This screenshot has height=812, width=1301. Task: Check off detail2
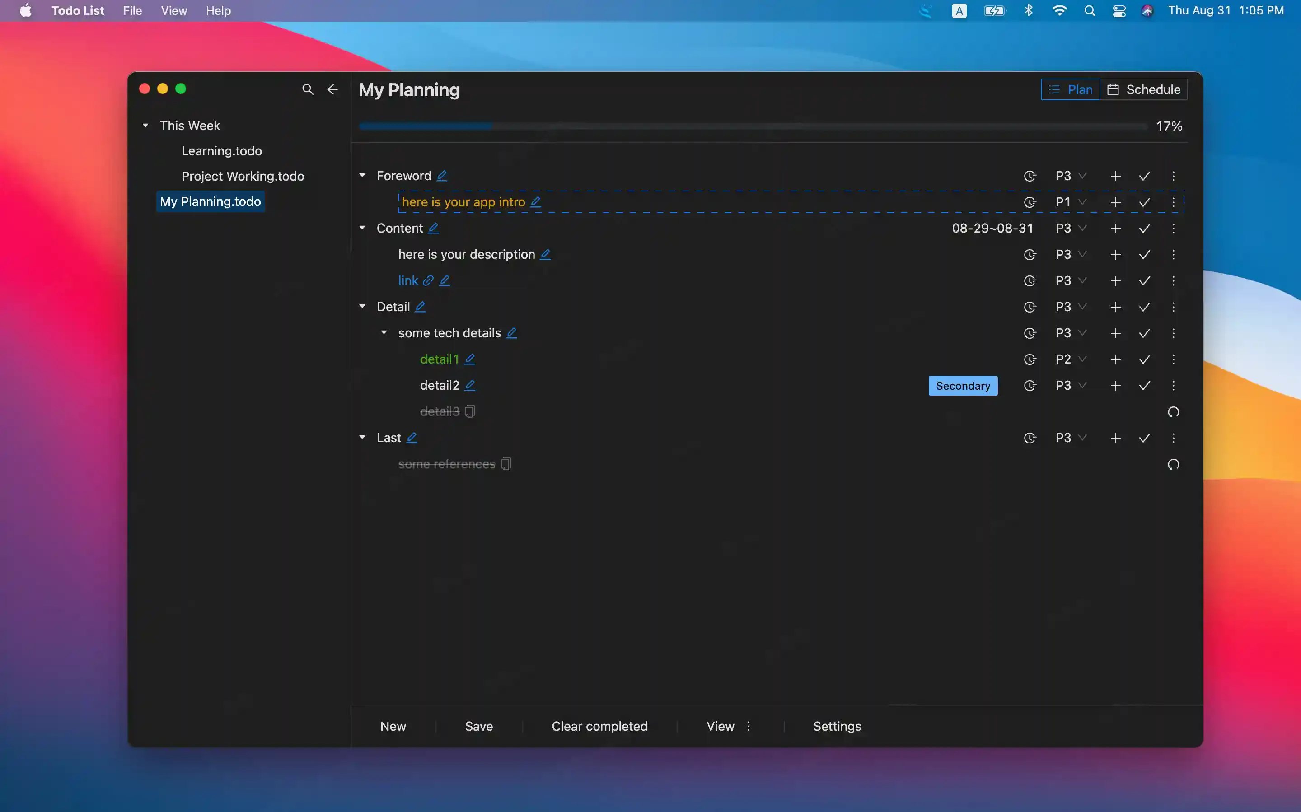pyautogui.click(x=1145, y=386)
